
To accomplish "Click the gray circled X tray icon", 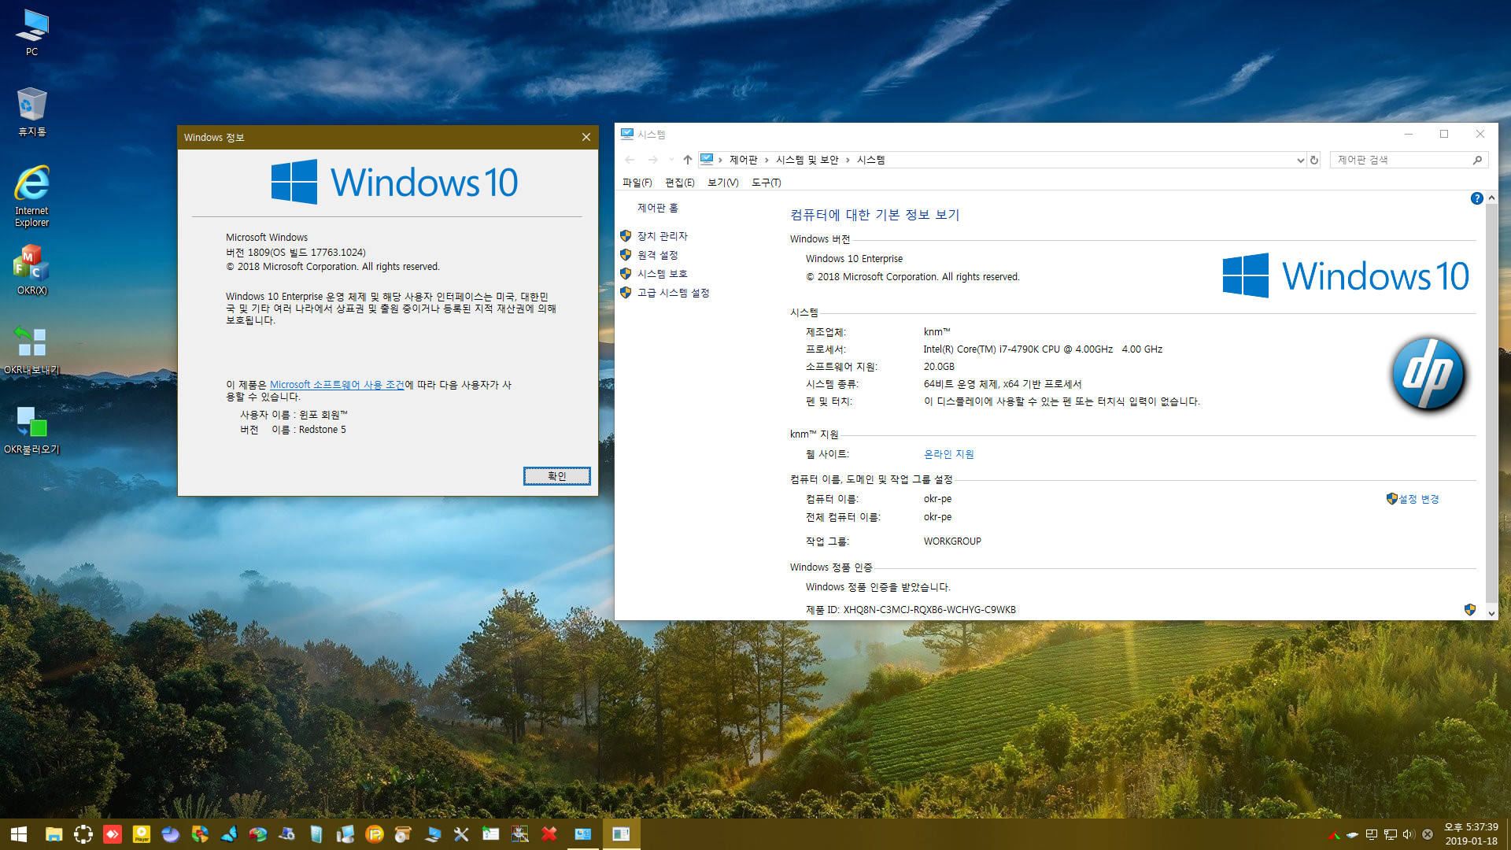I will 1427,834.
